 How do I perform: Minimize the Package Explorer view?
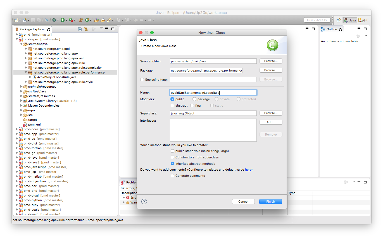point(107,29)
